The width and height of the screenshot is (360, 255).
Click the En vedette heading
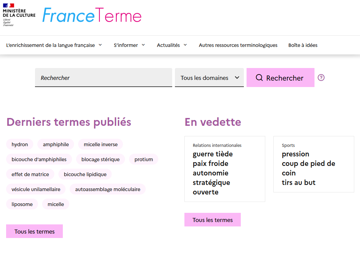click(x=213, y=122)
